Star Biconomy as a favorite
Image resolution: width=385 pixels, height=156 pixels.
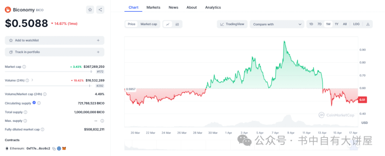(90, 10)
